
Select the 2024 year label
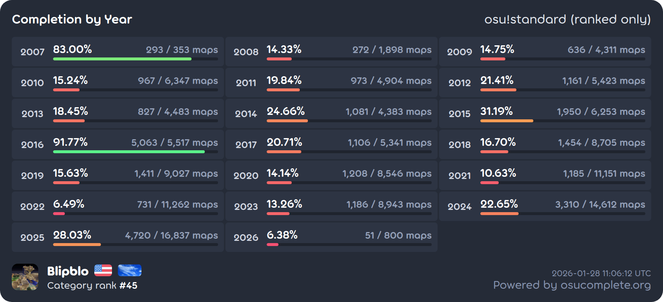click(459, 207)
